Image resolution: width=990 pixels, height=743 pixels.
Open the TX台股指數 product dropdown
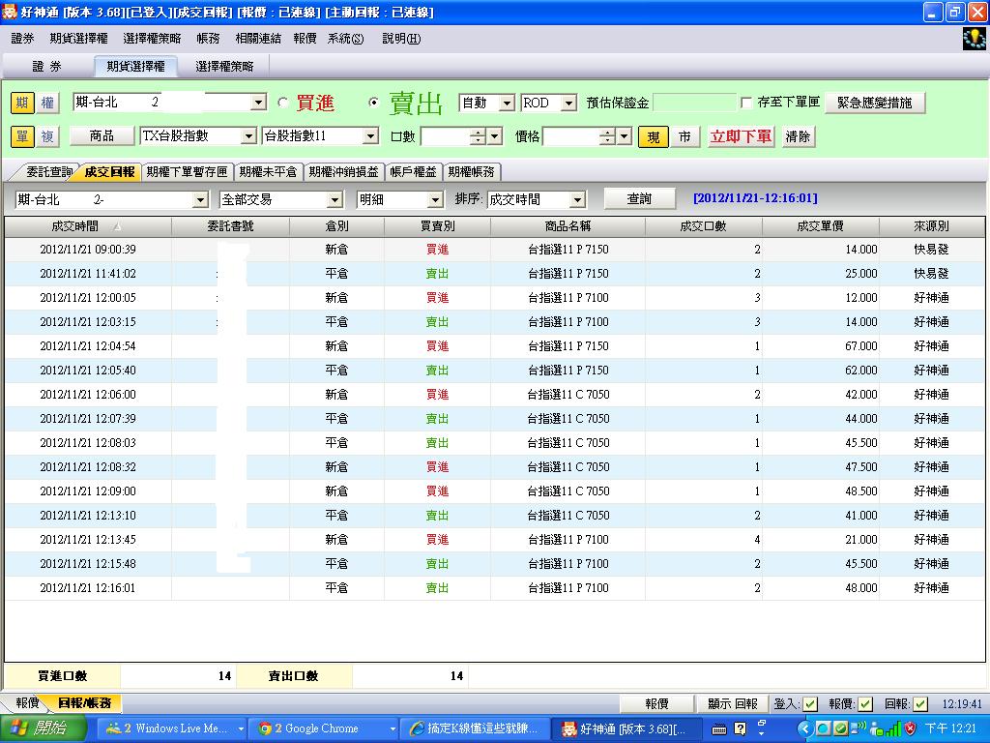click(x=248, y=135)
